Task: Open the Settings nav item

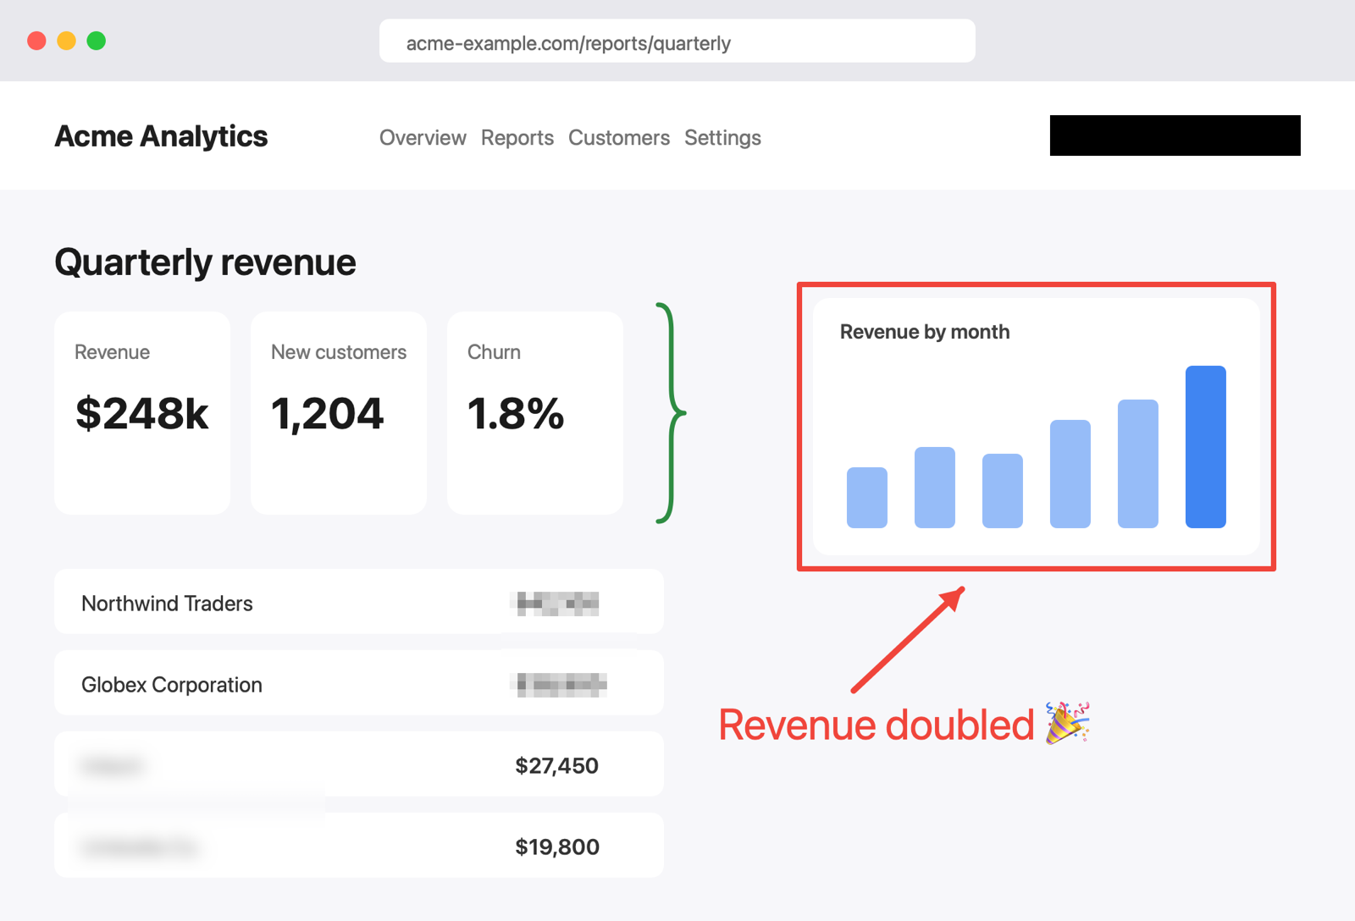Action: pyautogui.click(x=722, y=137)
